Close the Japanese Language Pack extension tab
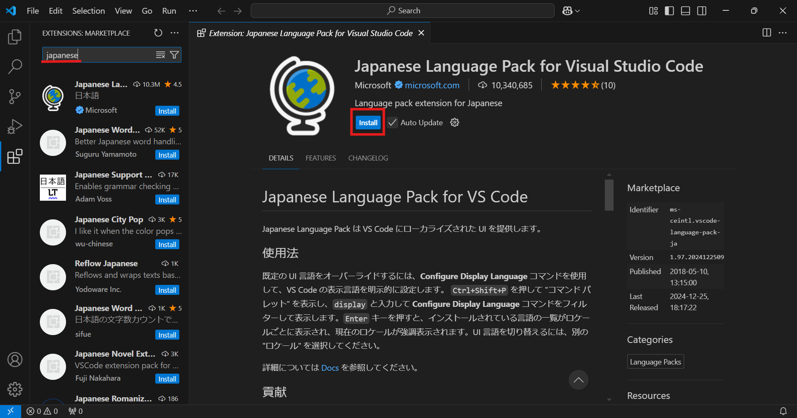Image resolution: width=797 pixels, height=418 pixels. pyautogui.click(x=421, y=33)
